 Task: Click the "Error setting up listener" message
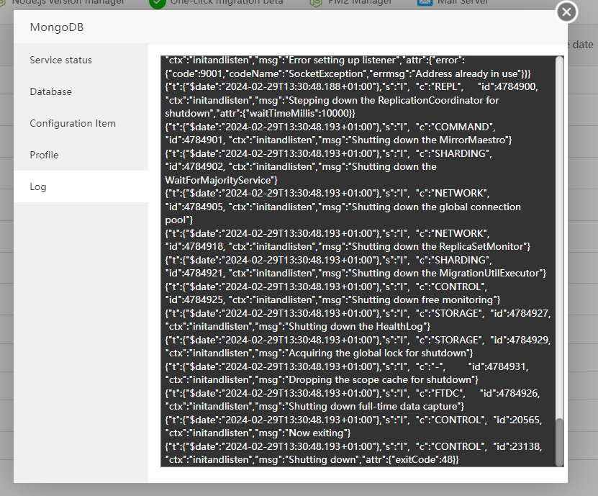(x=343, y=60)
